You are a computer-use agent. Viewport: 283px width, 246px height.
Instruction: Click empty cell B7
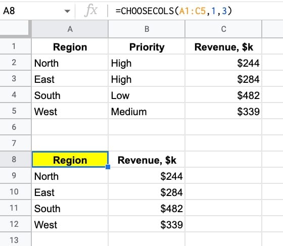tap(147, 143)
